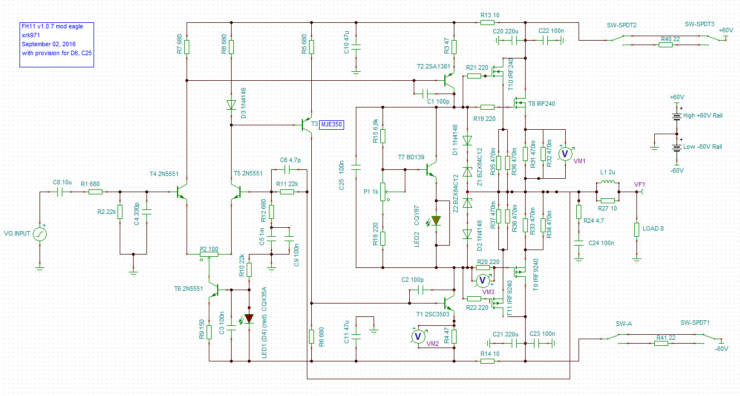Select the LOAD 8 resistor
This screenshot has height=396, width=740.
(x=636, y=229)
